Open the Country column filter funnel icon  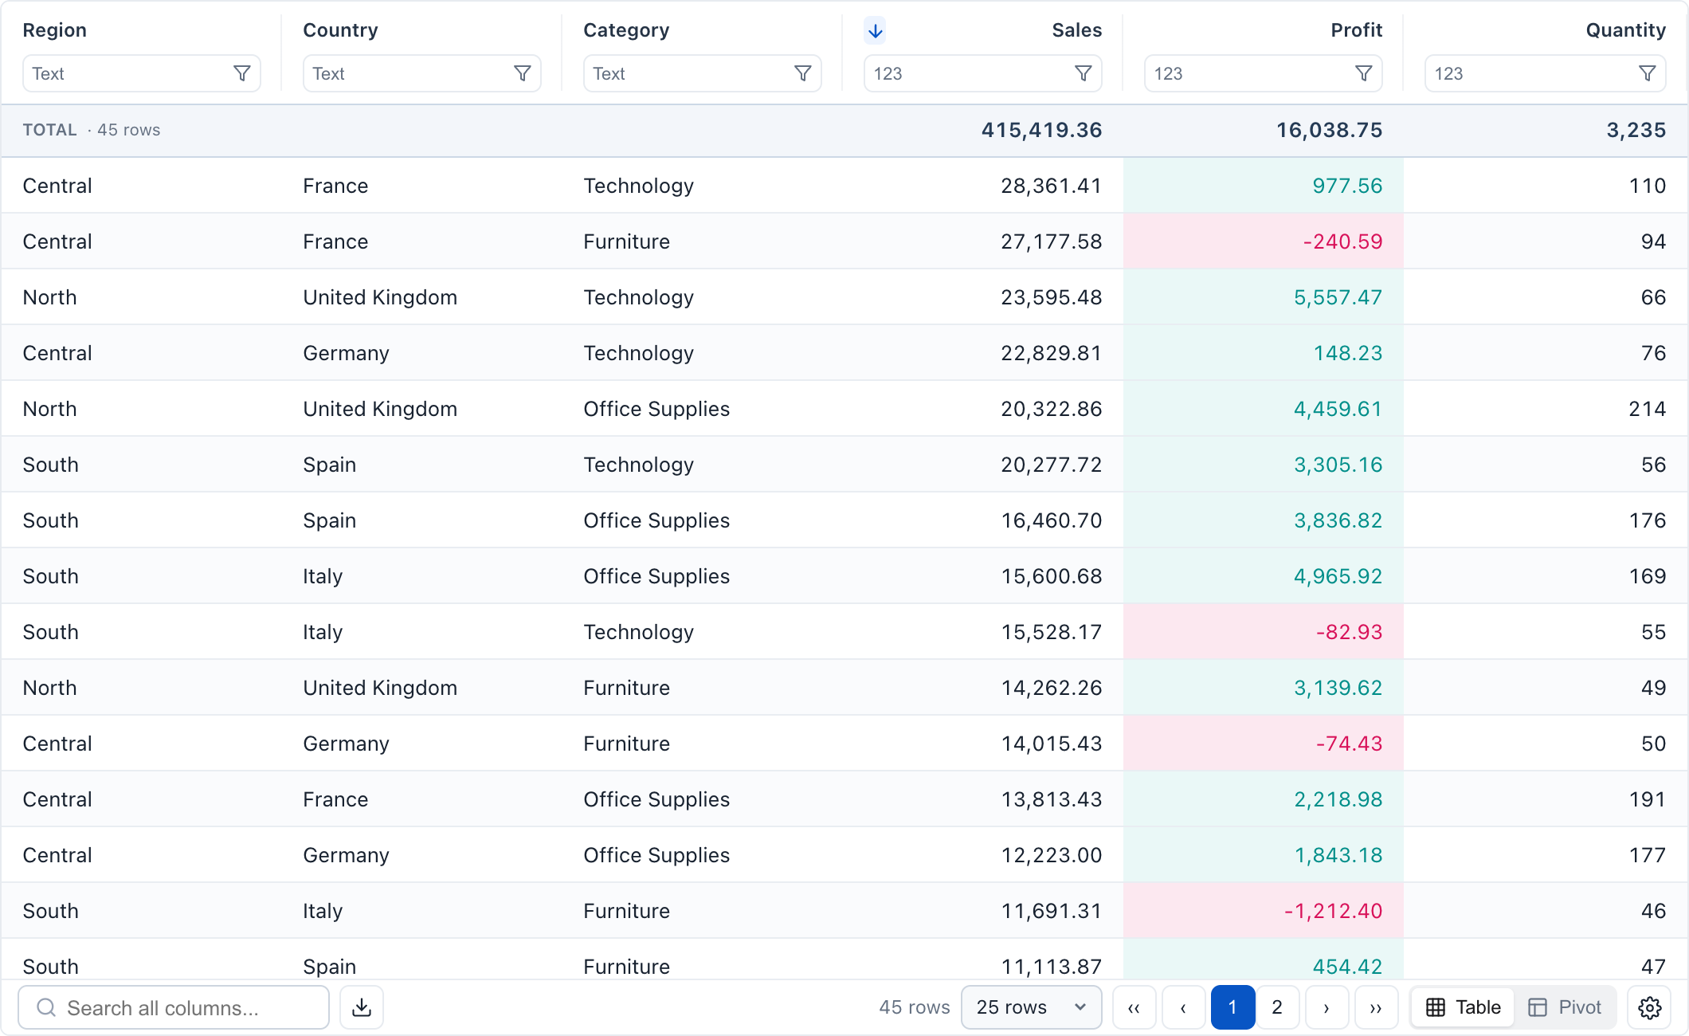click(x=523, y=73)
